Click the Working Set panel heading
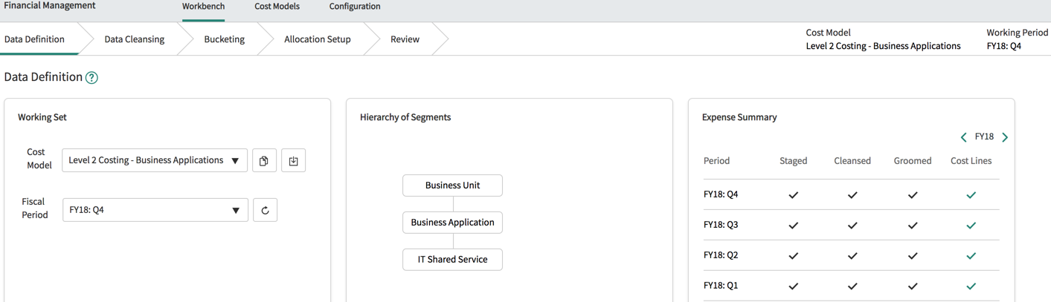Image resolution: width=1051 pixels, height=302 pixels. click(42, 117)
